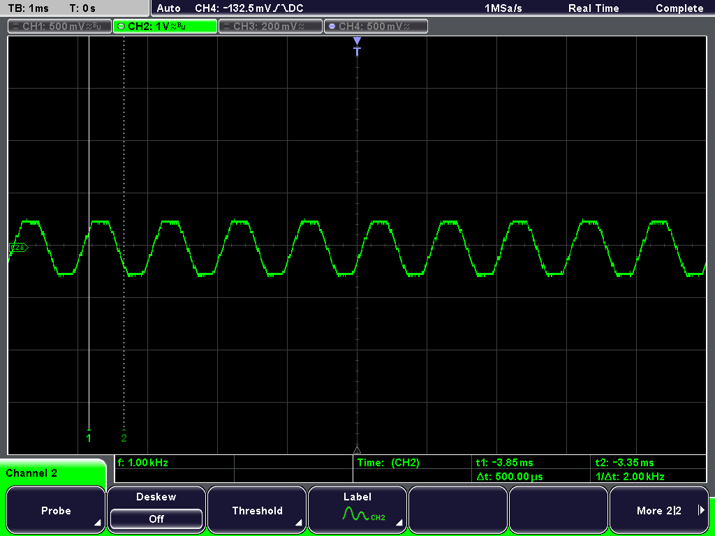Click the Real Time acquisition label
The width and height of the screenshot is (715, 536).
(x=594, y=8)
